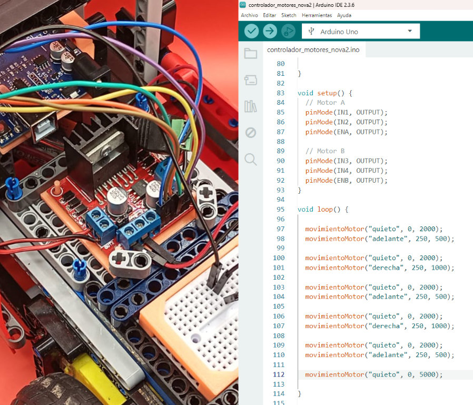Click the Upload arrow button
Image resolution: width=473 pixels, height=405 pixels.
(270, 32)
